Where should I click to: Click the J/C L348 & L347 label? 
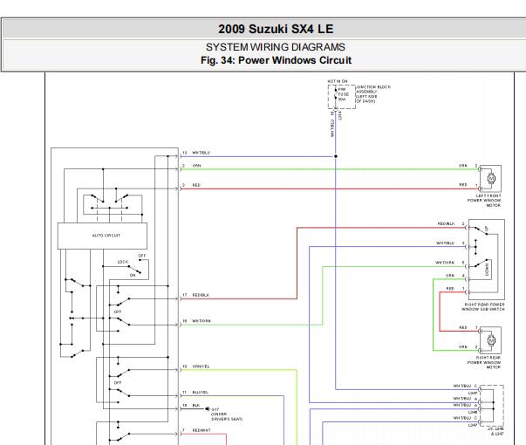pos(495,431)
